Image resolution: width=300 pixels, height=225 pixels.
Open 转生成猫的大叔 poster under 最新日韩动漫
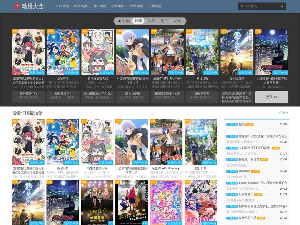[x=97, y=142]
